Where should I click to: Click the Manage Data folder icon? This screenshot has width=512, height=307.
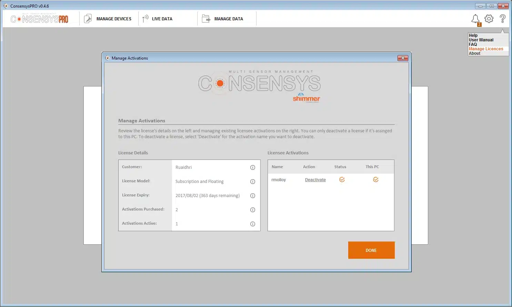(x=206, y=19)
